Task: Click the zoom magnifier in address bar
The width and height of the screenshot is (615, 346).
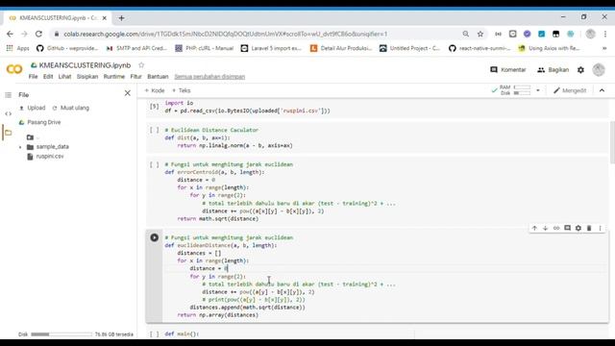Action: pos(465,35)
